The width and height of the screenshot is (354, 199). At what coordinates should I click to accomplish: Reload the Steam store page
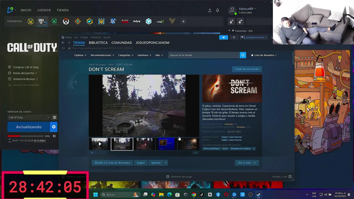point(63,48)
